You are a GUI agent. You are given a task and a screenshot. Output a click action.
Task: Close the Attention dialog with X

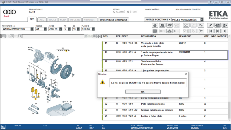pos(186,74)
